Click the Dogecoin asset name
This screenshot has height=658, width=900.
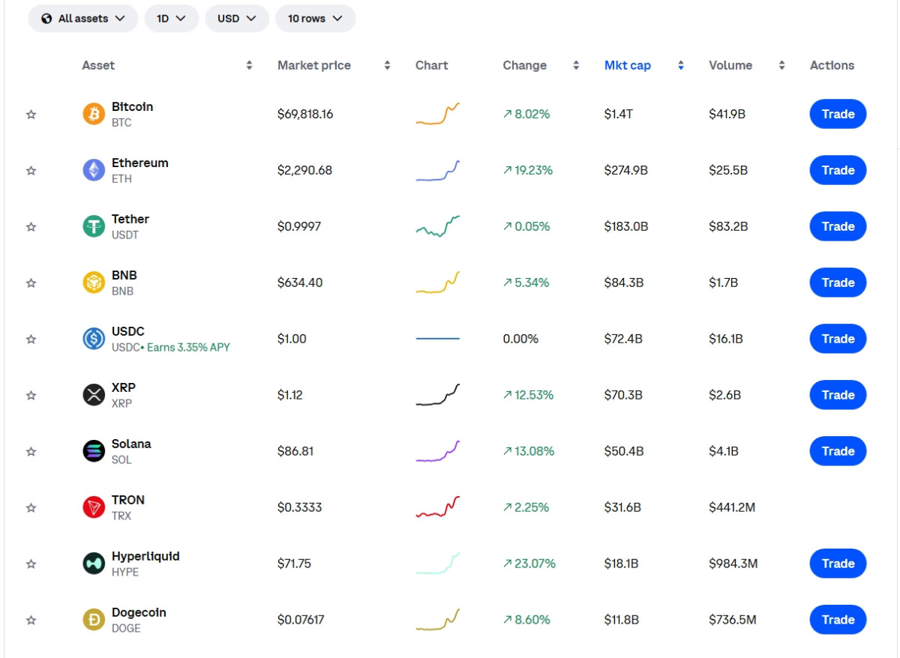pyautogui.click(x=139, y=612)
